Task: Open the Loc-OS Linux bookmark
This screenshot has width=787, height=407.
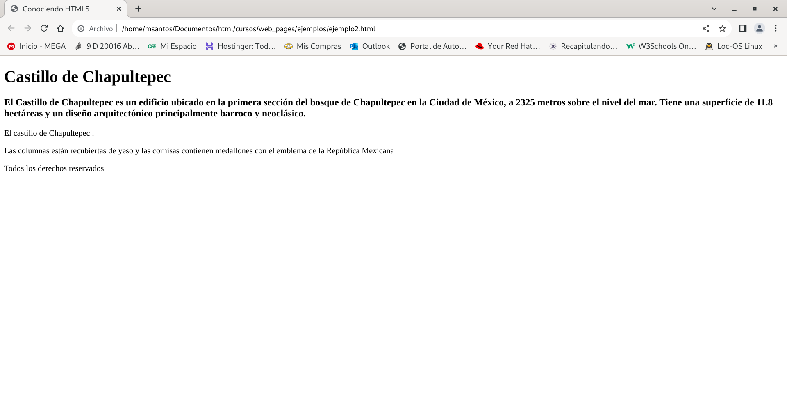Action: point(734,46)
